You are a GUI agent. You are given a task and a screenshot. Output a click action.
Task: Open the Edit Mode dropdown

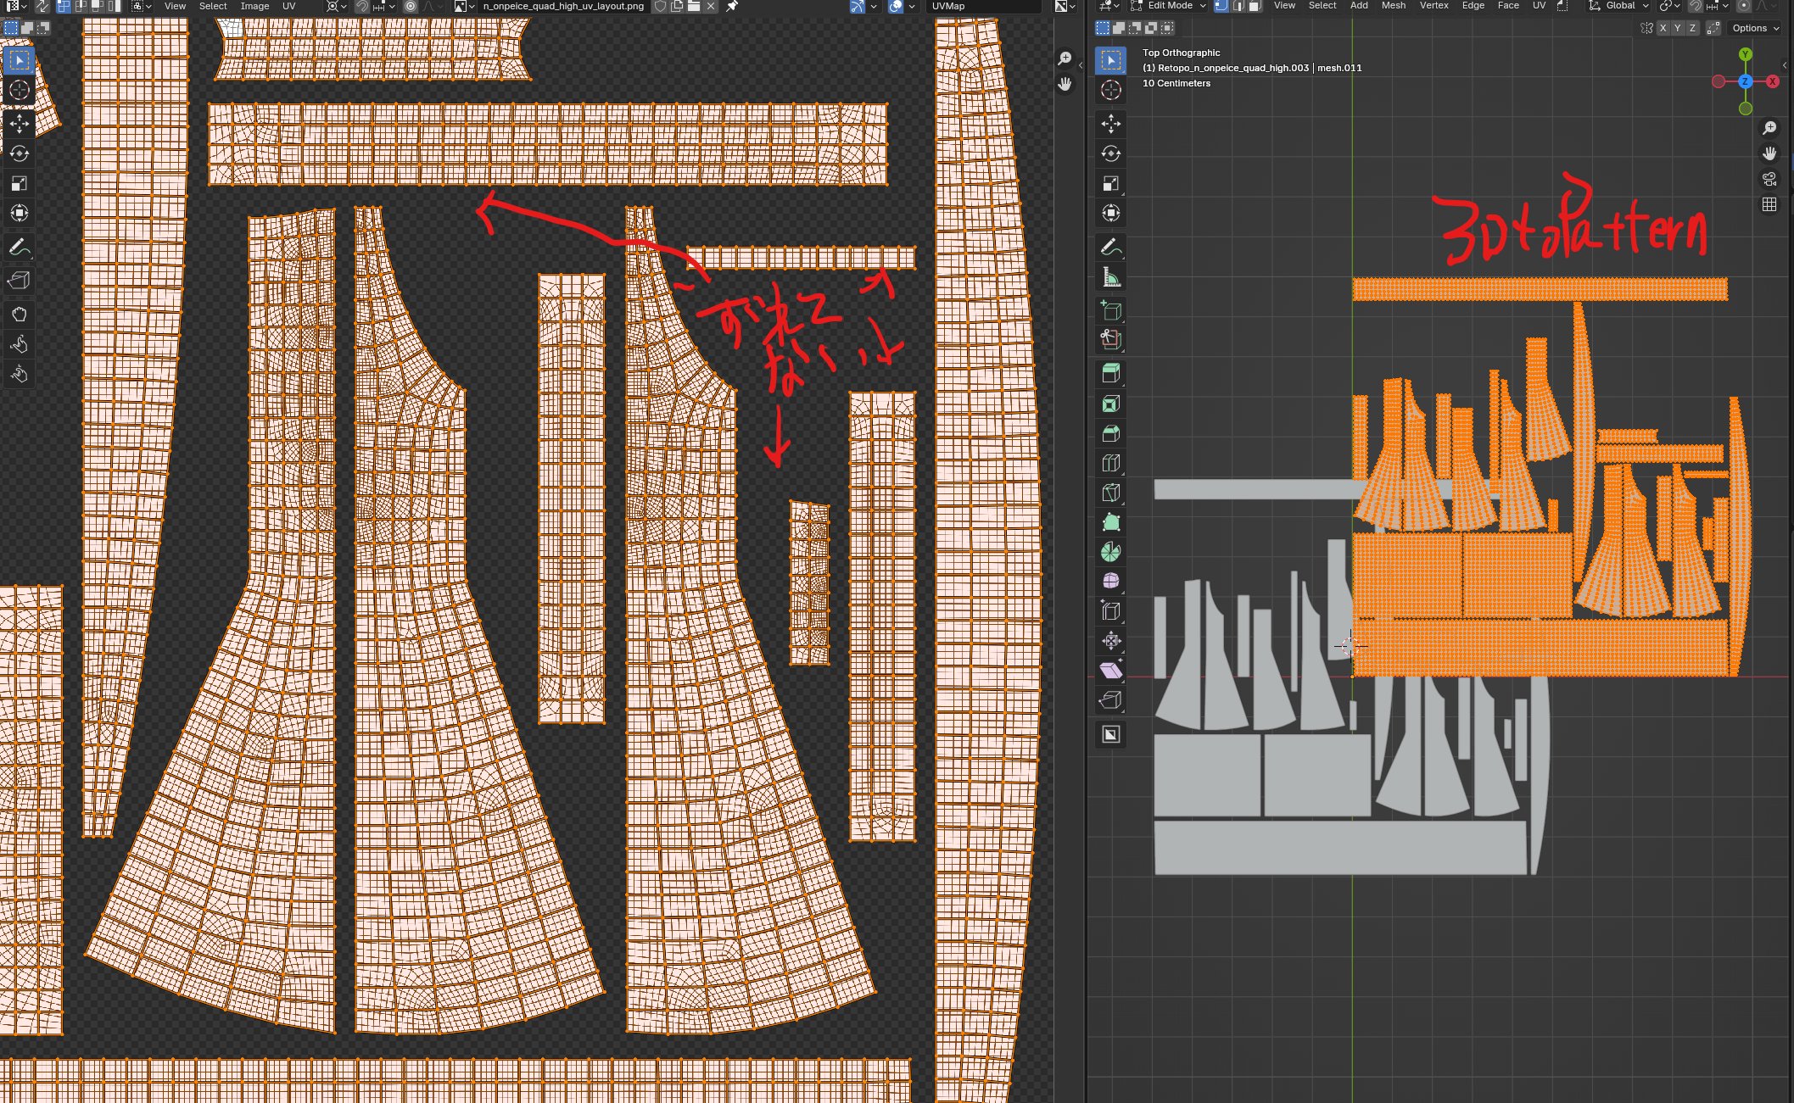tap(1169, 6)
